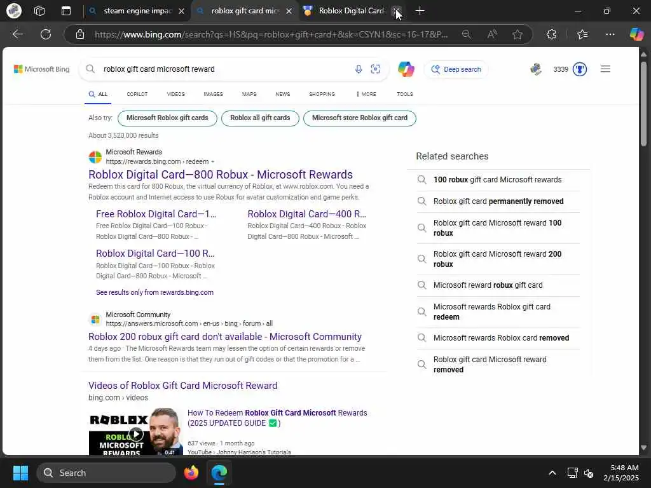Screen dimensions: 651x488
Task: Toggle the vertical tabs icon
Action: pos(66,11)
